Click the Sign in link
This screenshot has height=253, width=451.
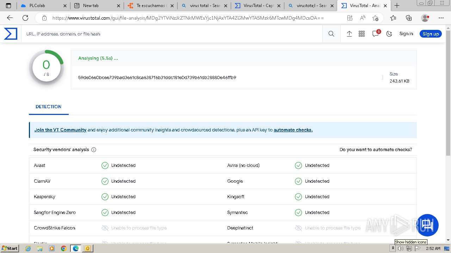pyautogui.click(x=406, y=34)
